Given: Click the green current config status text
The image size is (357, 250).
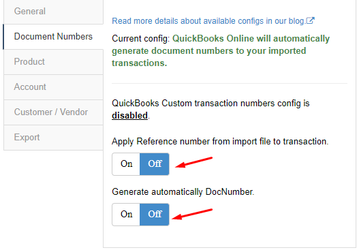Looking at the screenshot, I should [x=221, y=51].
